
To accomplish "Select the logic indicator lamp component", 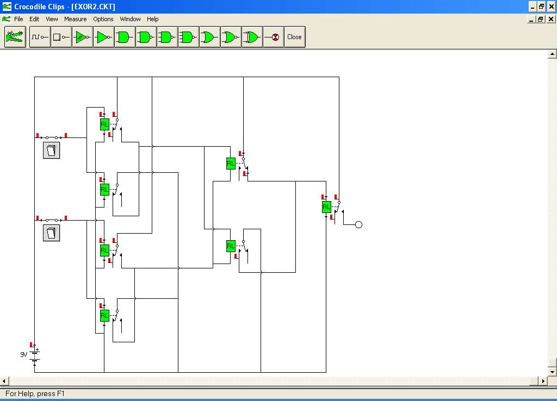I will [x=273, y=37].
